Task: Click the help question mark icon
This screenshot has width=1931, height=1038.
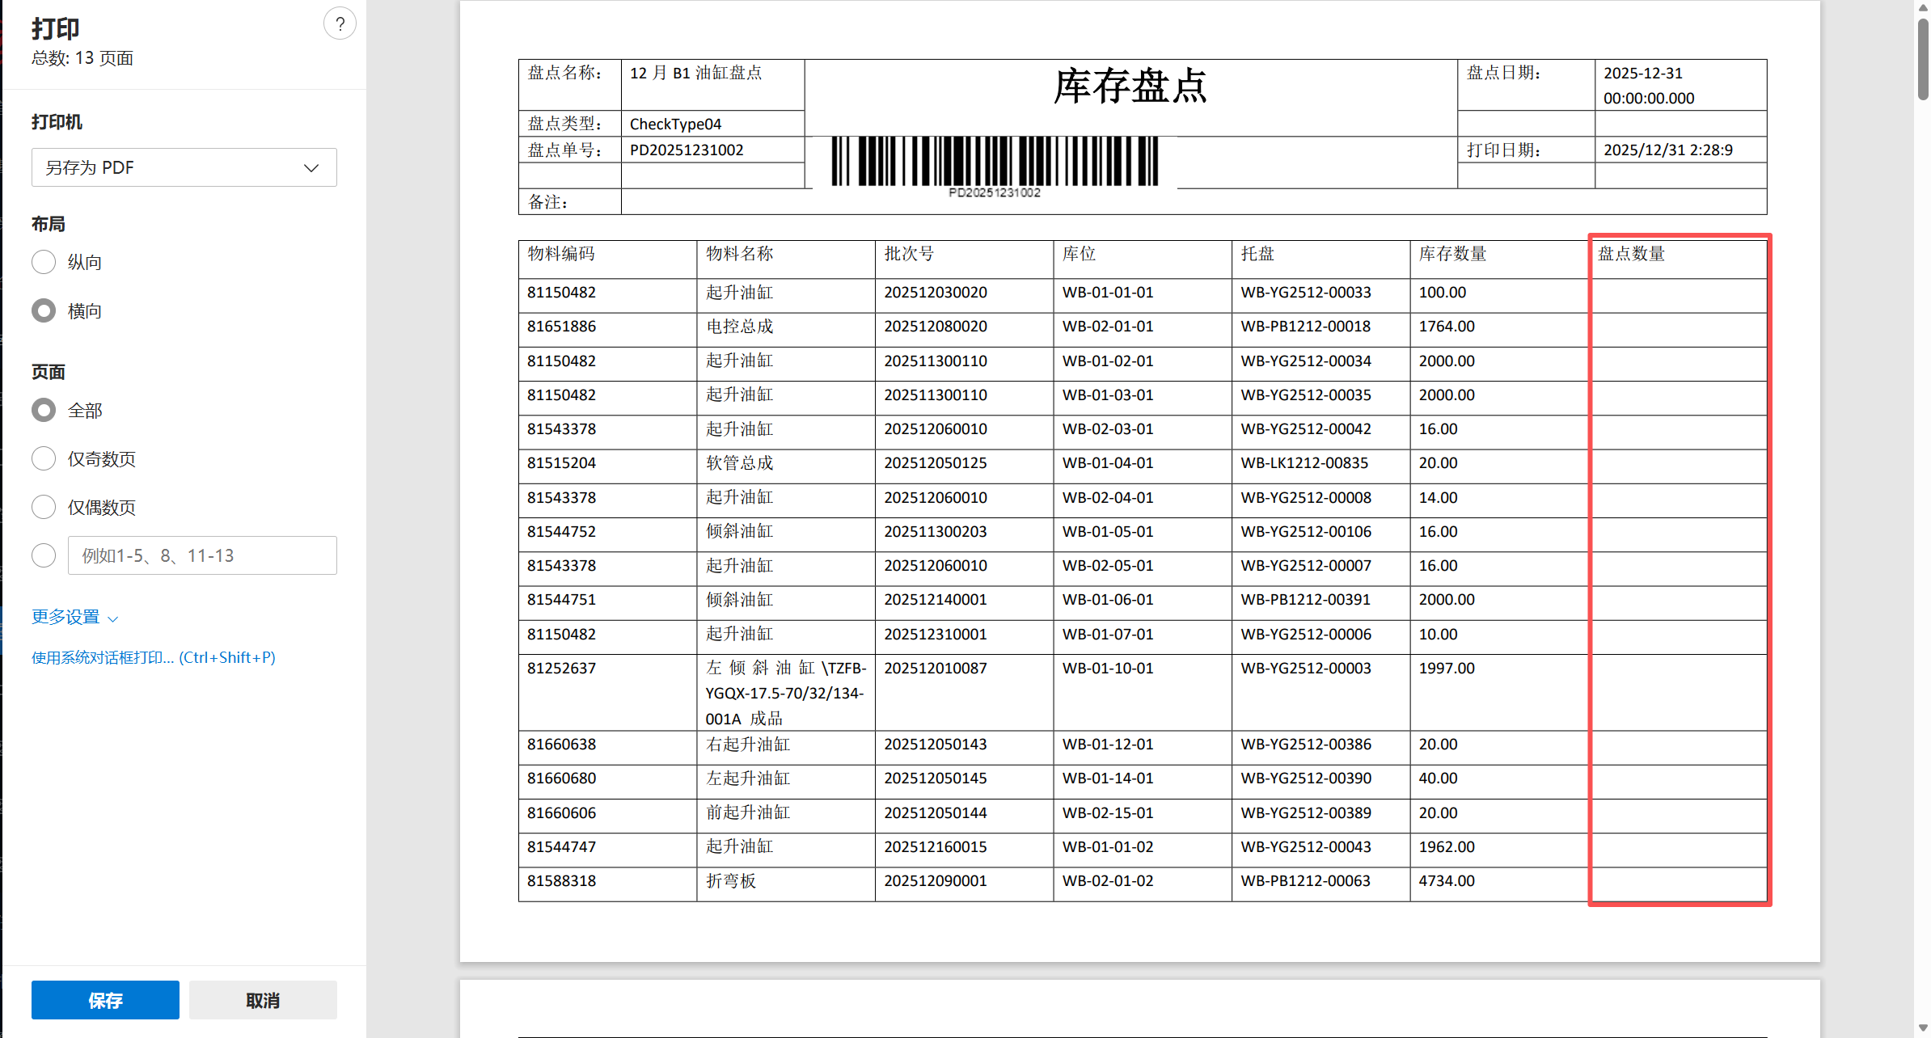Action: coord(340,24)
